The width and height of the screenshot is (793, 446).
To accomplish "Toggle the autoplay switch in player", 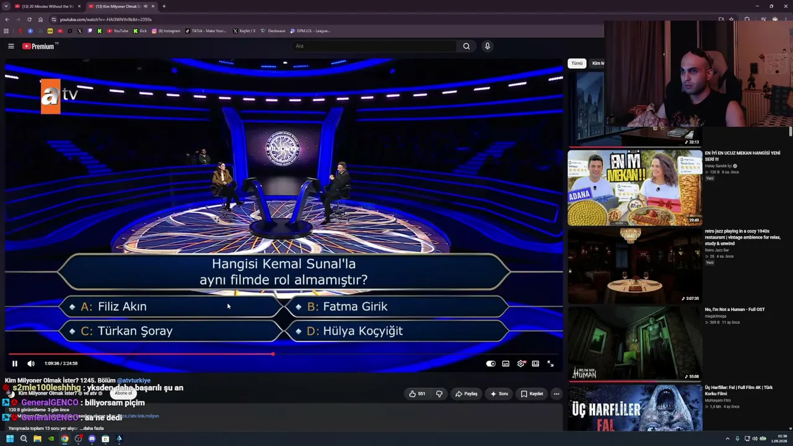I will pyautogui.click(x=491, y=364).
